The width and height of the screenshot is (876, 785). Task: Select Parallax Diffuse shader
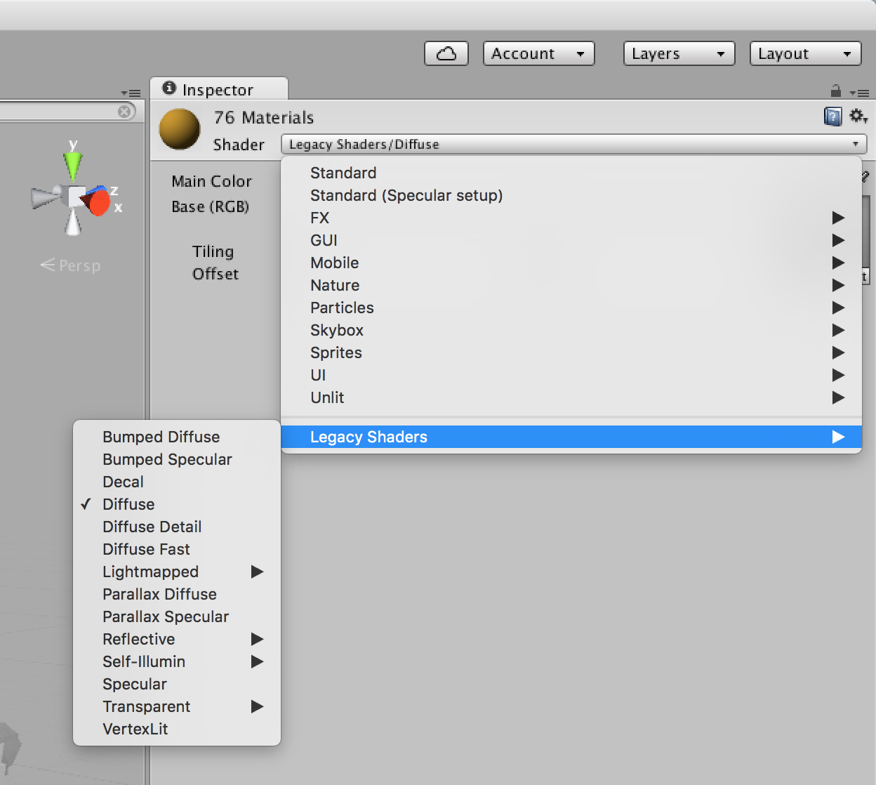177,594
